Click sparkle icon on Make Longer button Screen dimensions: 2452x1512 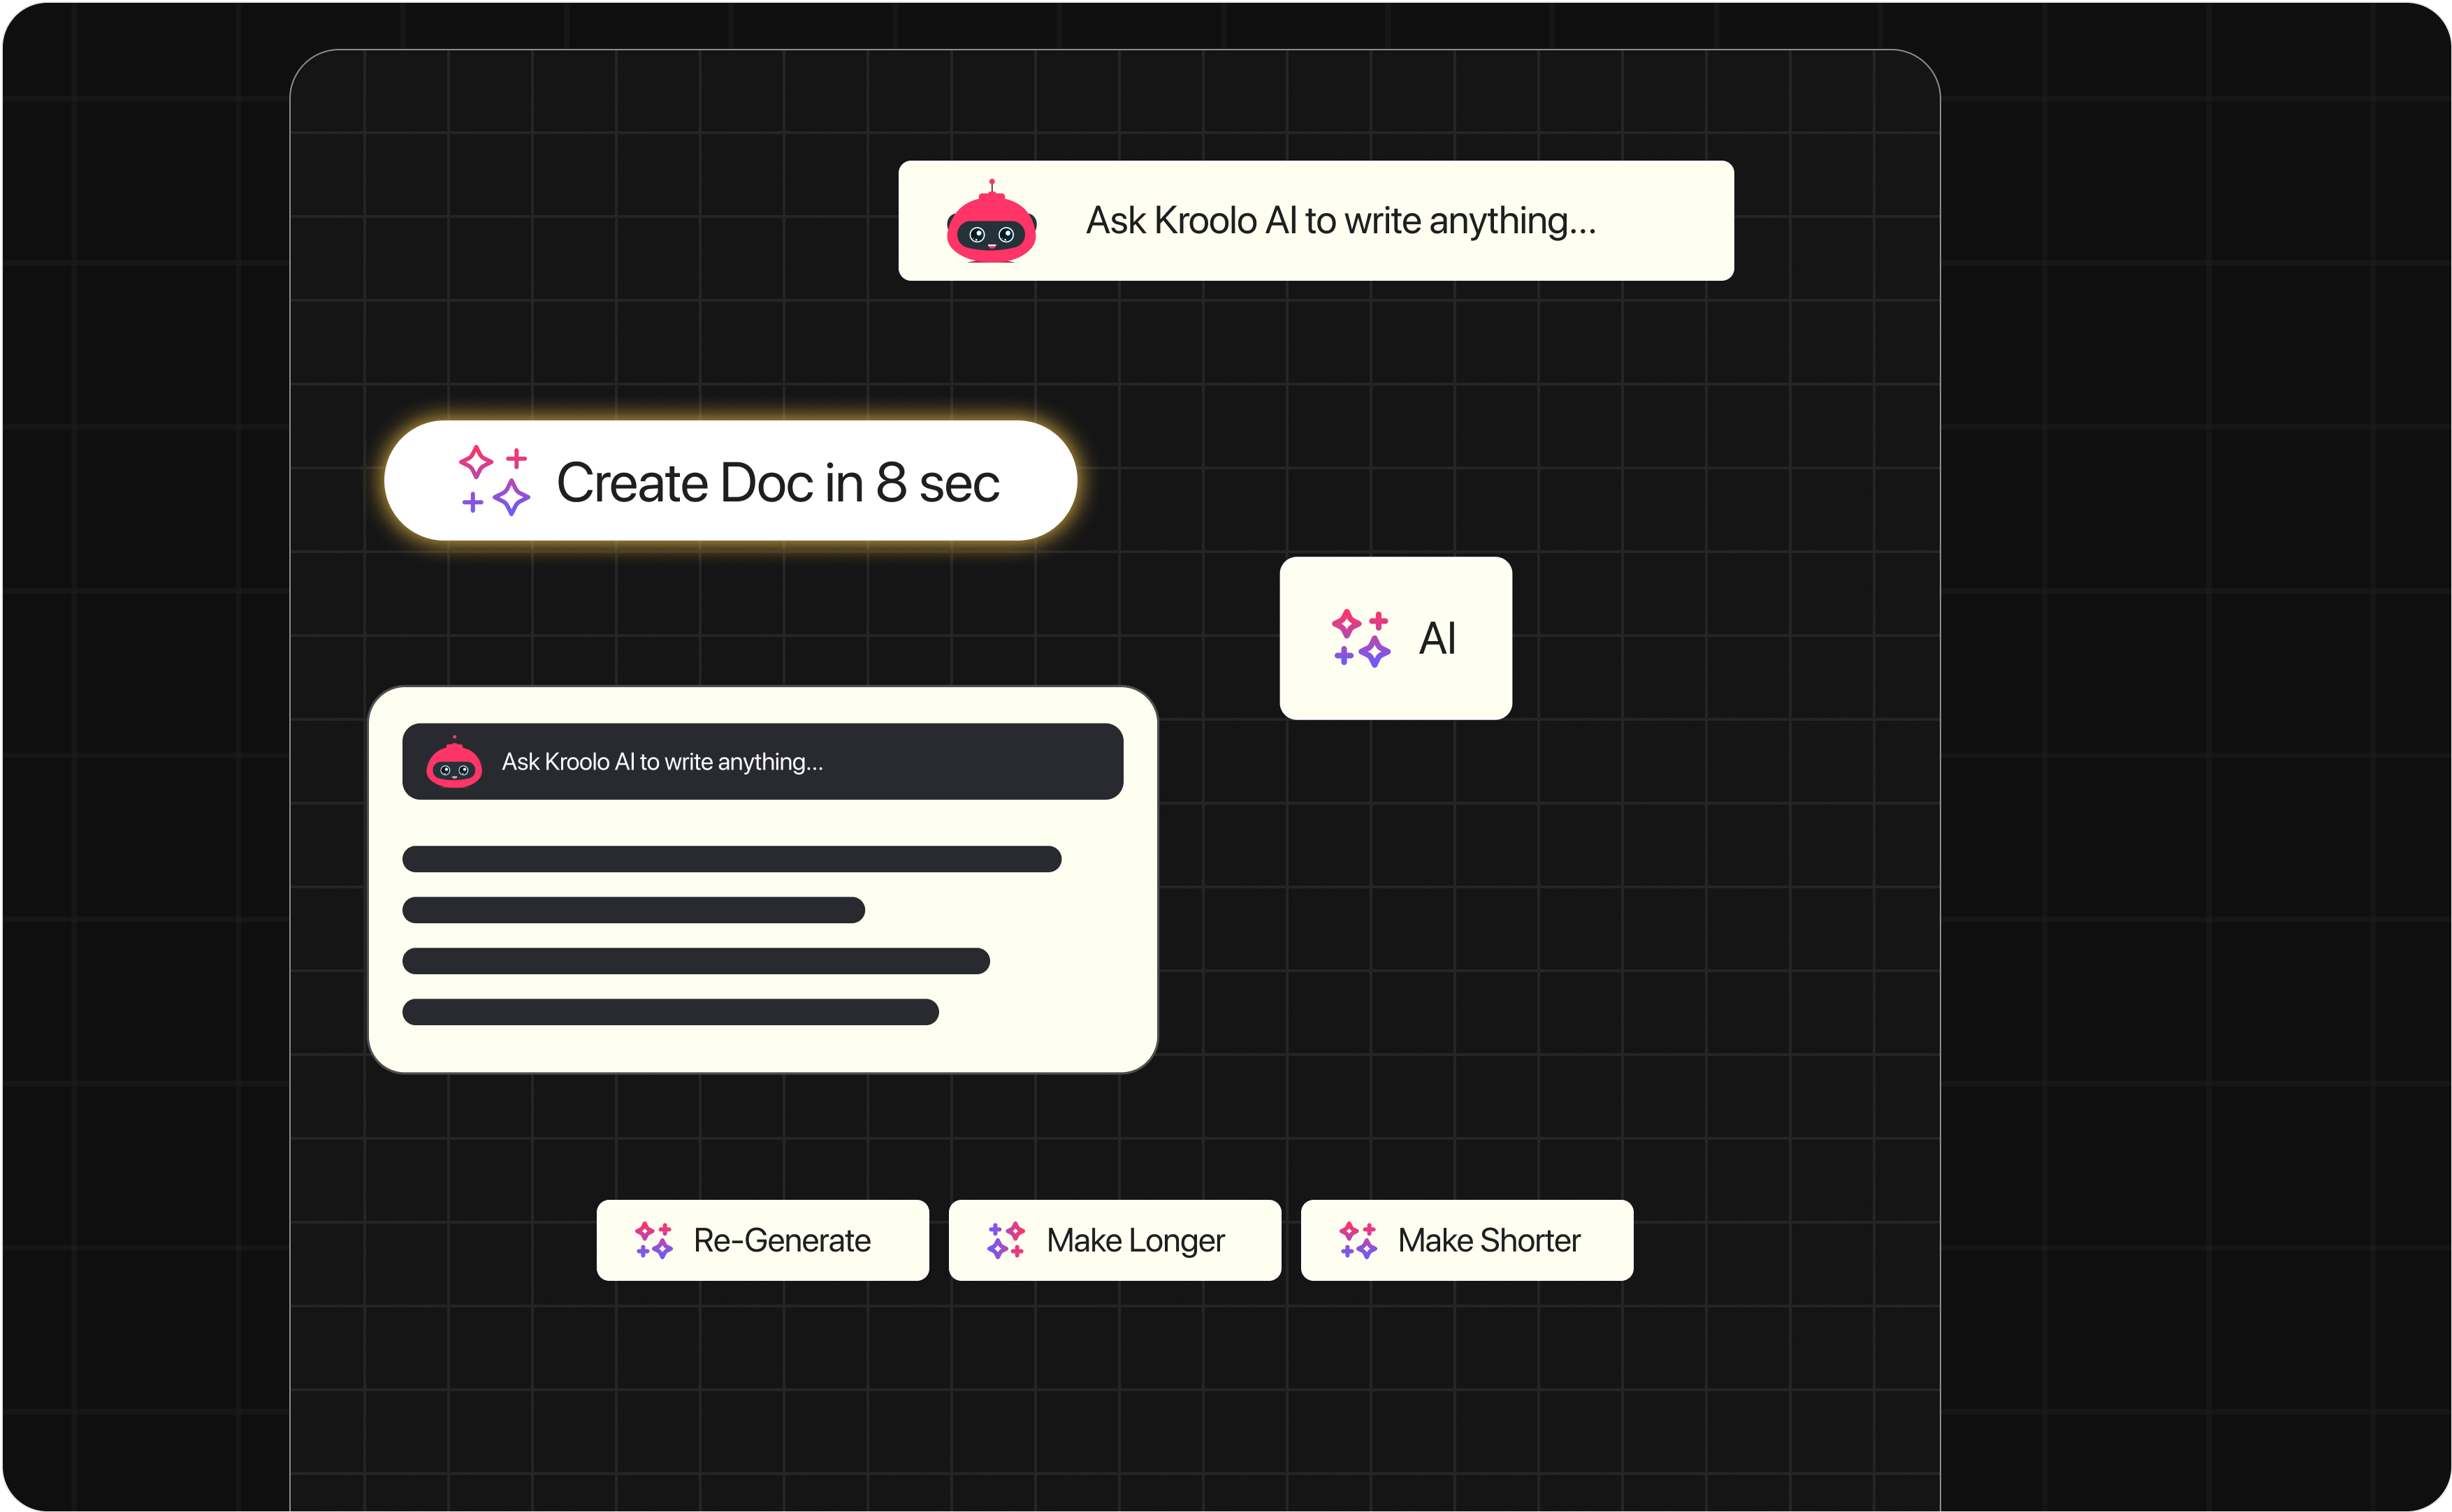pyautogui.click(x=1006, y=1240)
